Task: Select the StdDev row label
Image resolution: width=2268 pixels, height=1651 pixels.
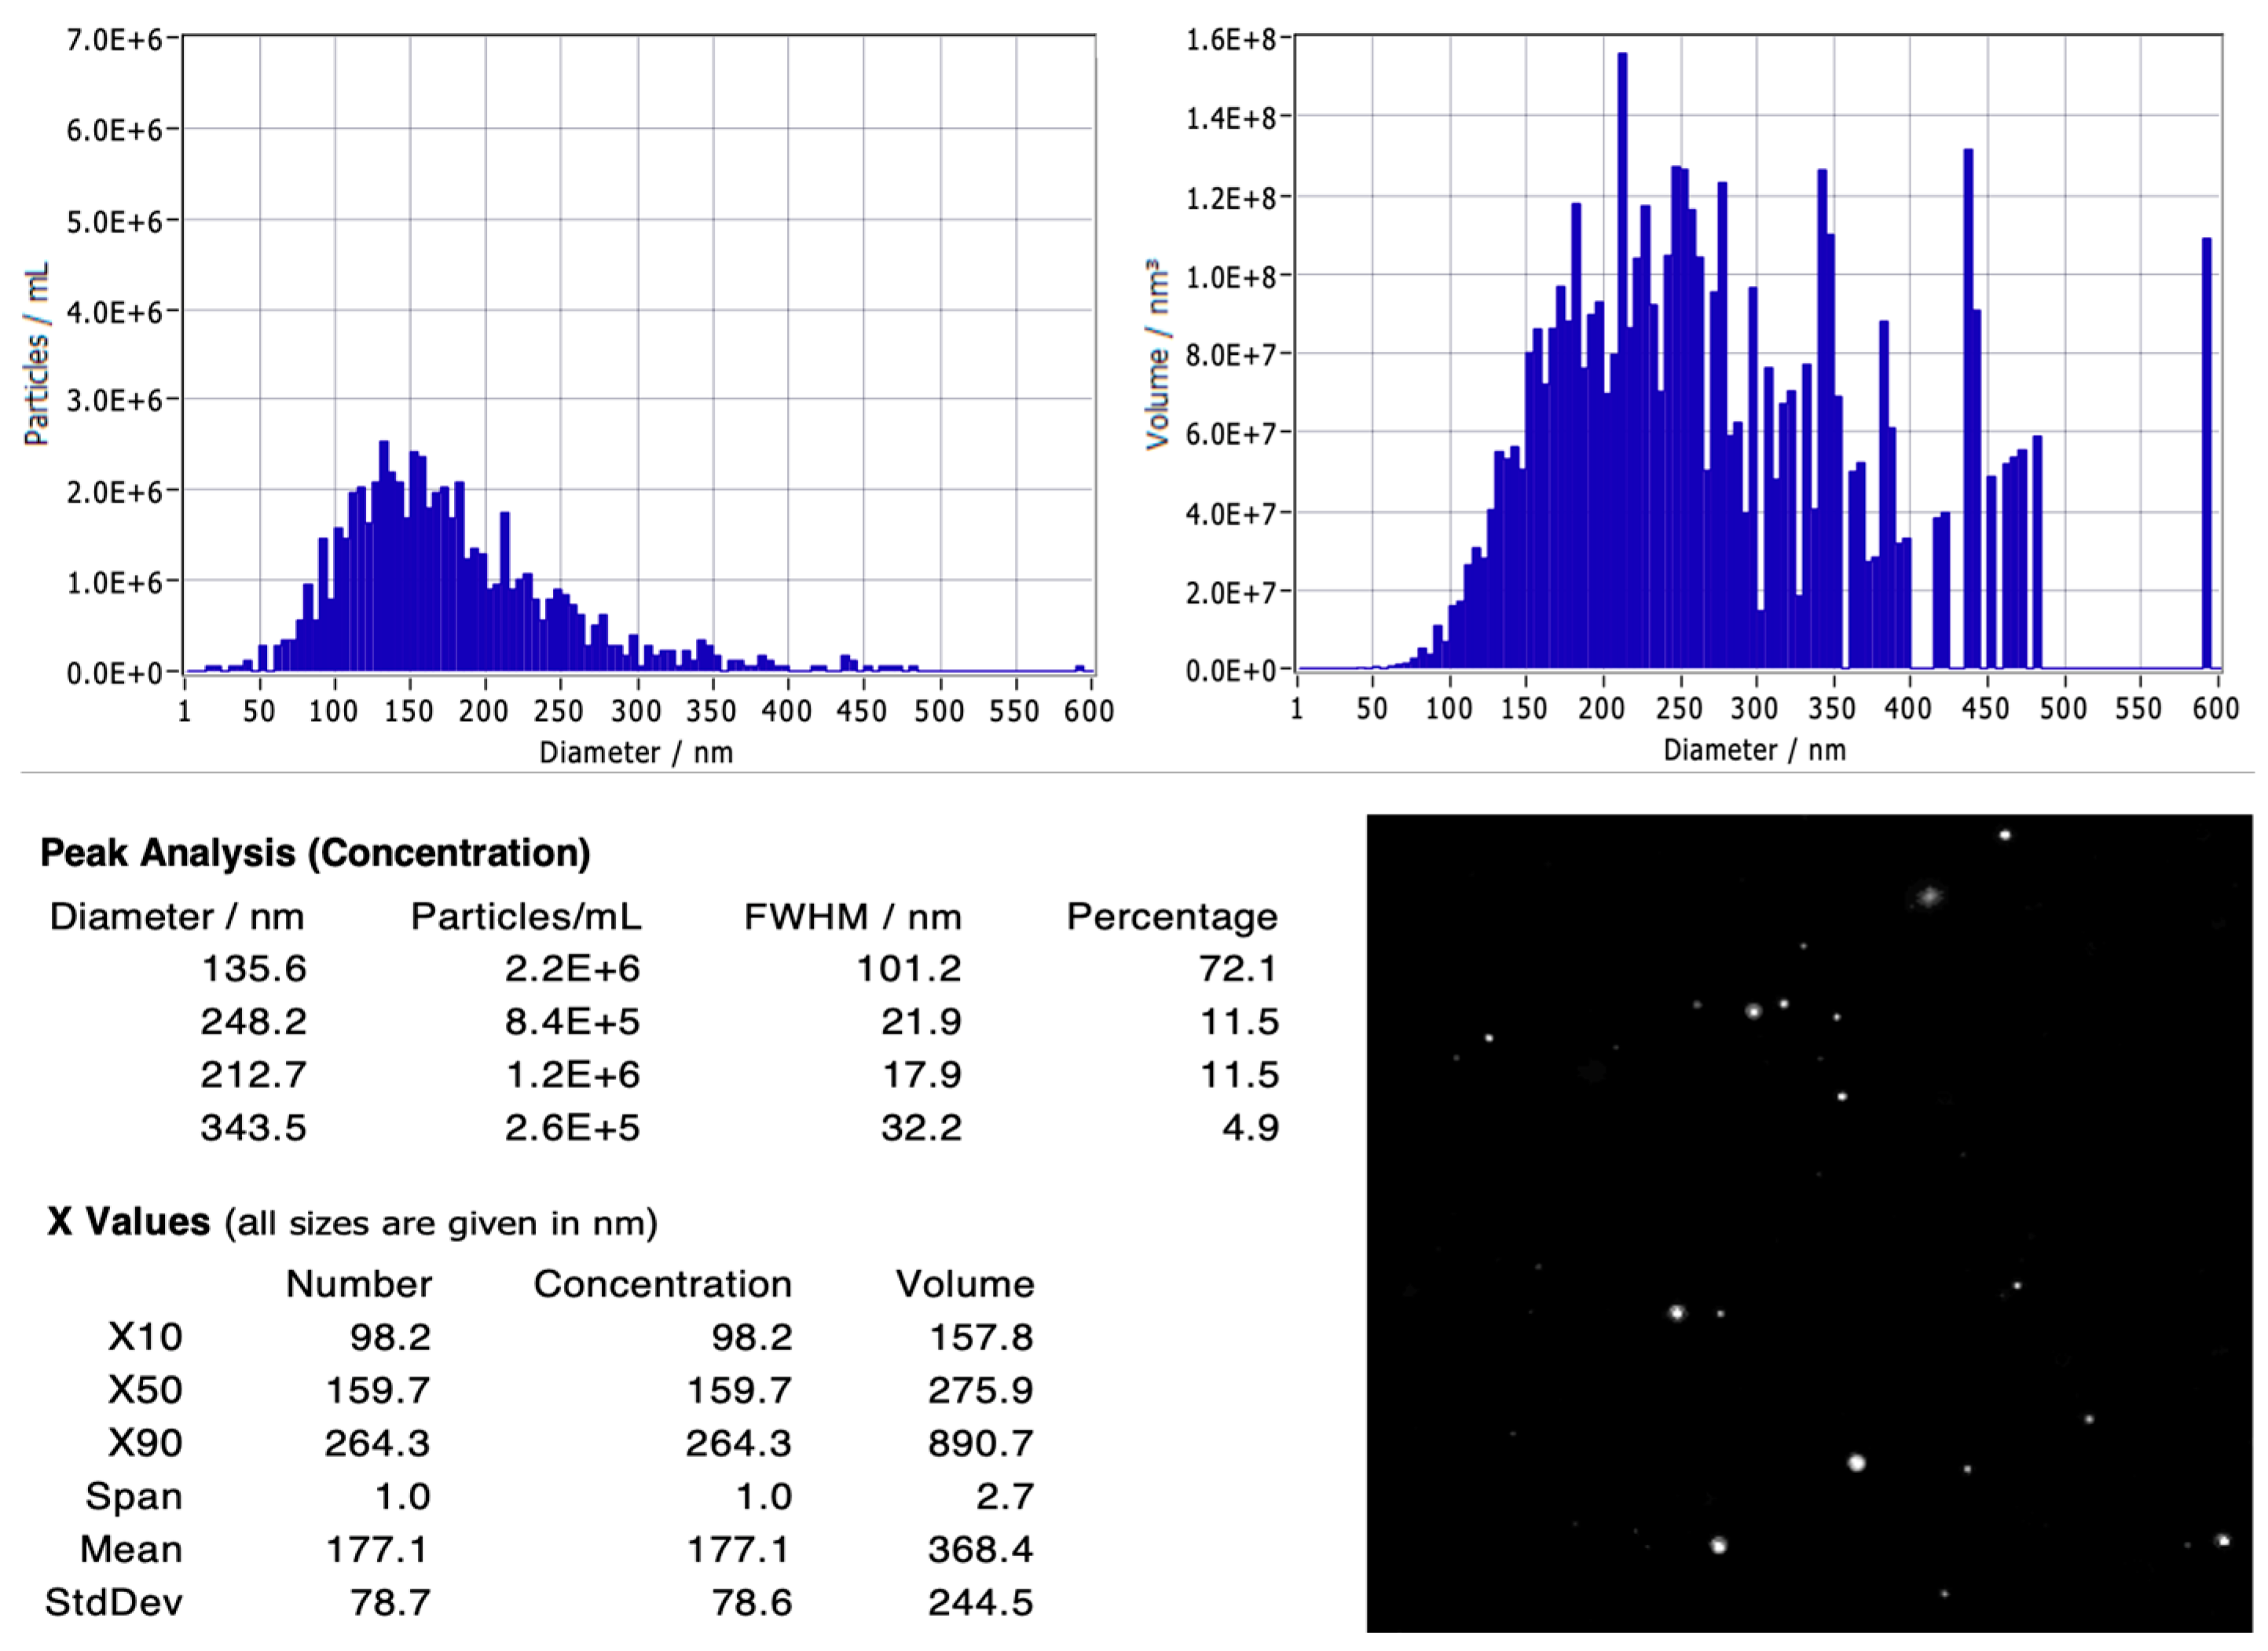Action: pyautogui.click(x=114, y=1602)
